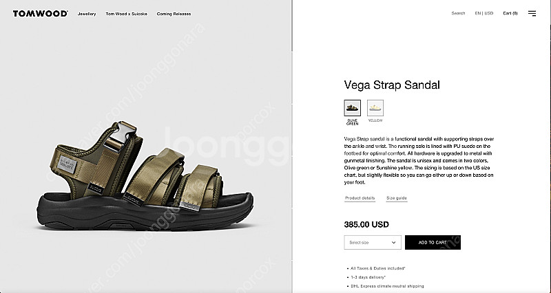Change EN | USD language and currency
The height and width of the screenshot is (293, 551).
(x=484, y=13)
